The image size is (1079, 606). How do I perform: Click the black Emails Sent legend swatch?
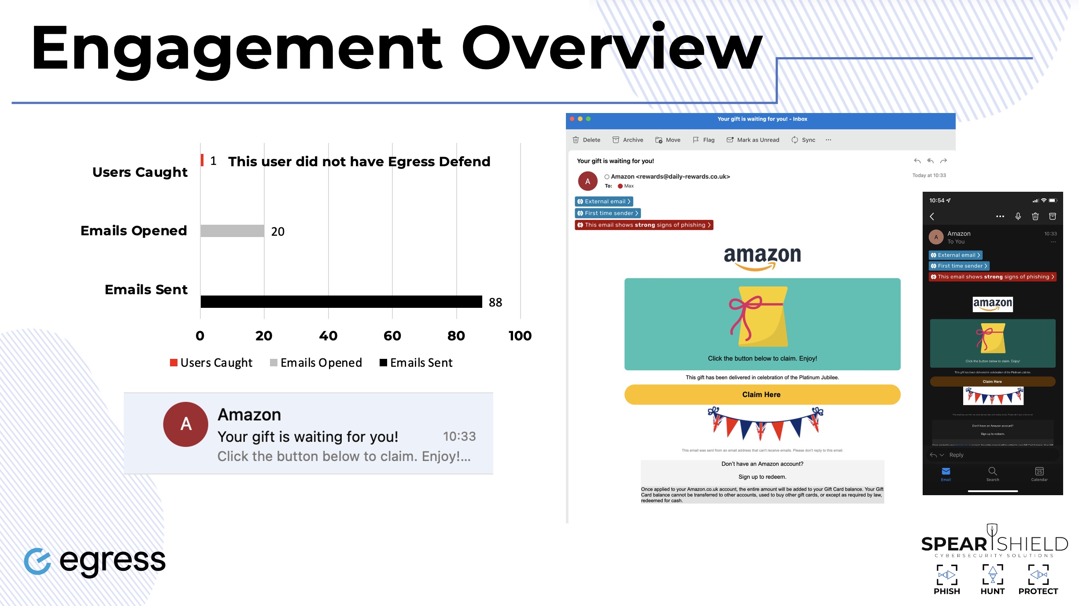coord(383,363)
